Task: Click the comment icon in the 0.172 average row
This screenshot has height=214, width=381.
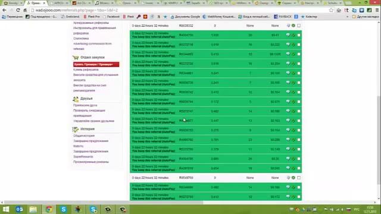Action: pyautogui.click(x=288, y=102)
